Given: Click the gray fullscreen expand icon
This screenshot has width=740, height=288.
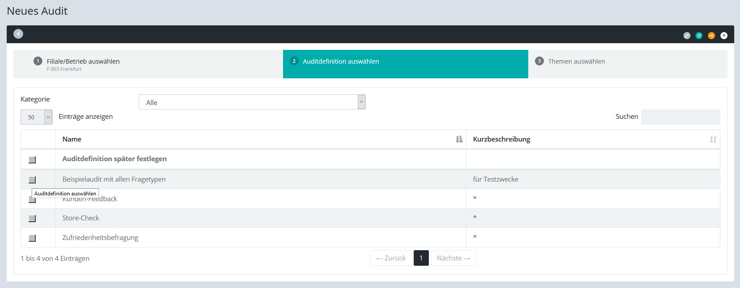Looking at the screenshot, I should pyautogui.click(x=687, y=36).
